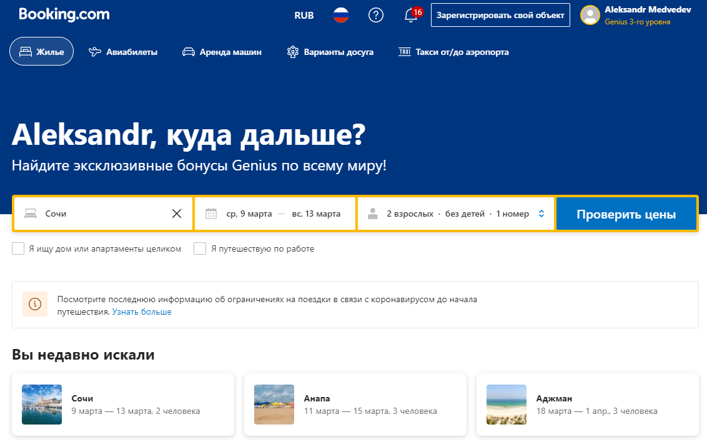Click the TAXI icon in airport taxi tab
The height and width of the screenshot is (447, 707).
click(405, 51)
